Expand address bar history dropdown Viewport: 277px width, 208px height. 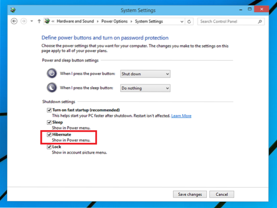pos(181,21)
